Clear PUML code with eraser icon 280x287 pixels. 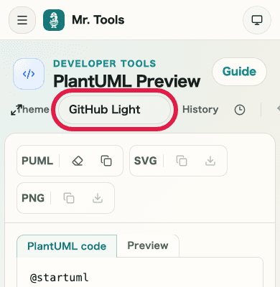tap(78, 161)
